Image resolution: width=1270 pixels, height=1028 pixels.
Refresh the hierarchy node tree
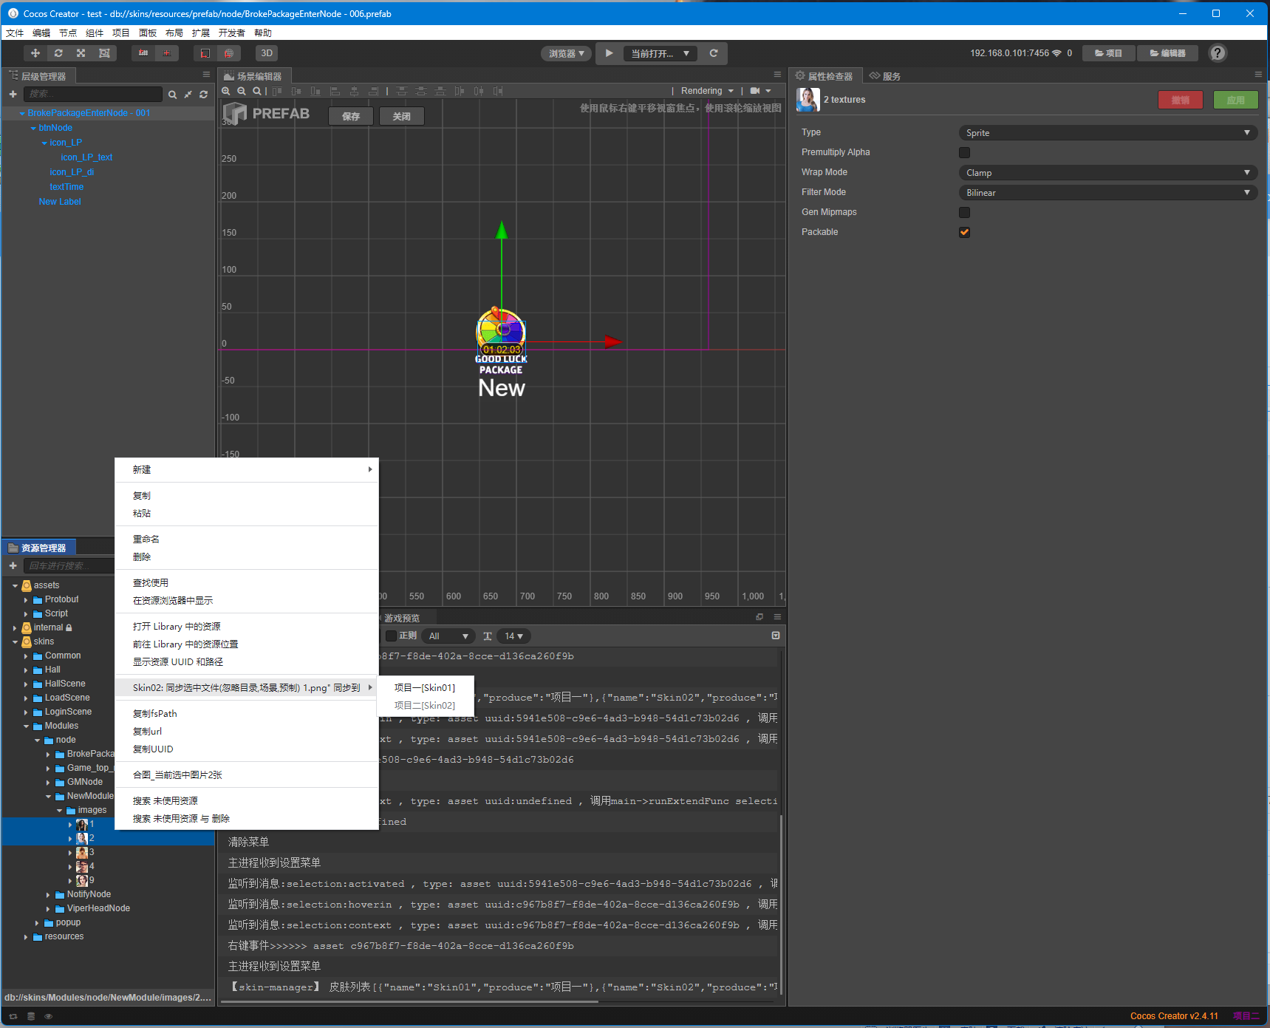coord(203,95)
